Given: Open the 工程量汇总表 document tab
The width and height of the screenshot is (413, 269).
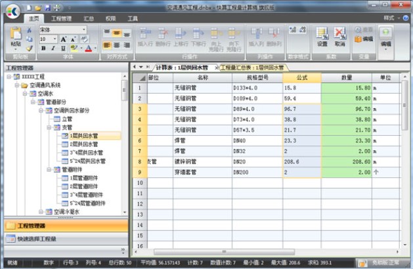Looking at the screenshot, I should point(252,67).
